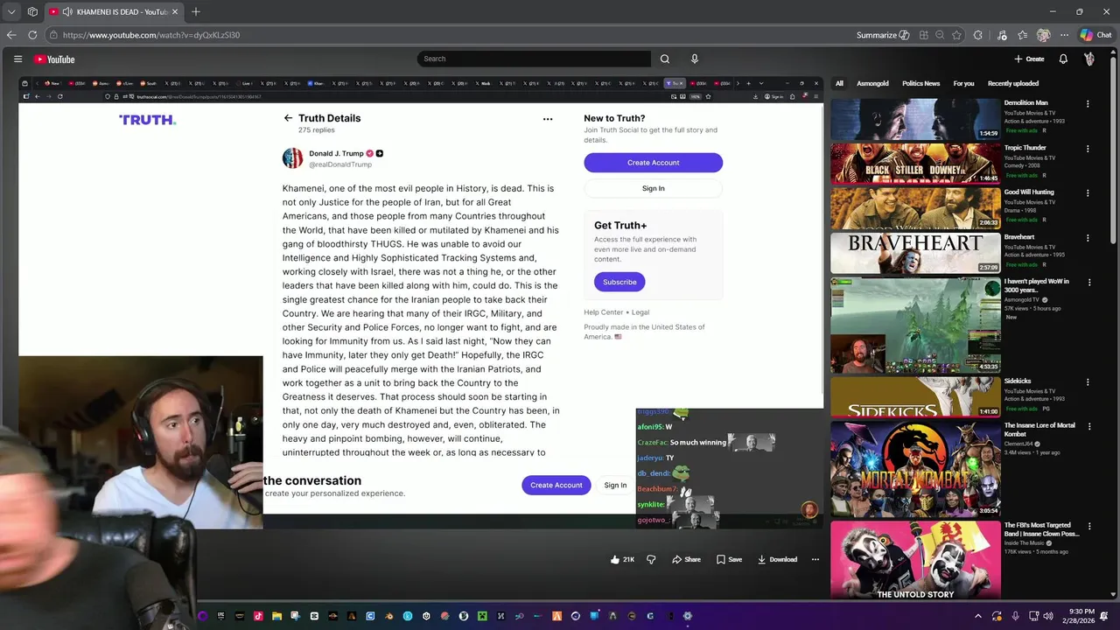Open the Braveheart movie thumbnail
Screen dimensions: 1120x630
coord(915,252)
